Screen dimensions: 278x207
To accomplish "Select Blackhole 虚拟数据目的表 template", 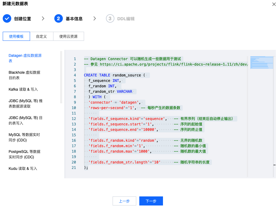I will (25, 75).
